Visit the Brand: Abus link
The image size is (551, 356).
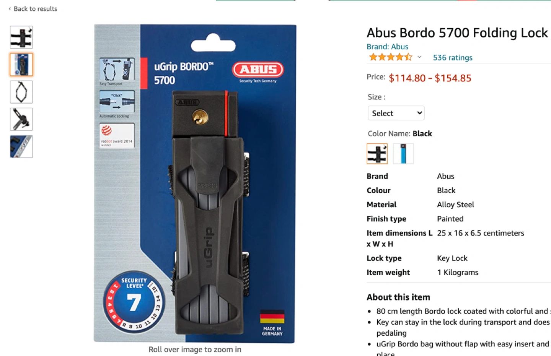[x=387, y=47]
